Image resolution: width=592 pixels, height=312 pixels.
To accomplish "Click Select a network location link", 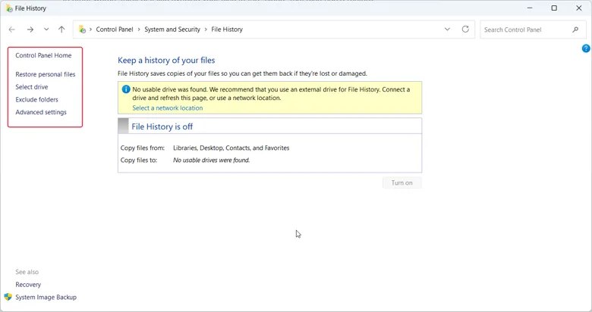I will tap(168, 108).
